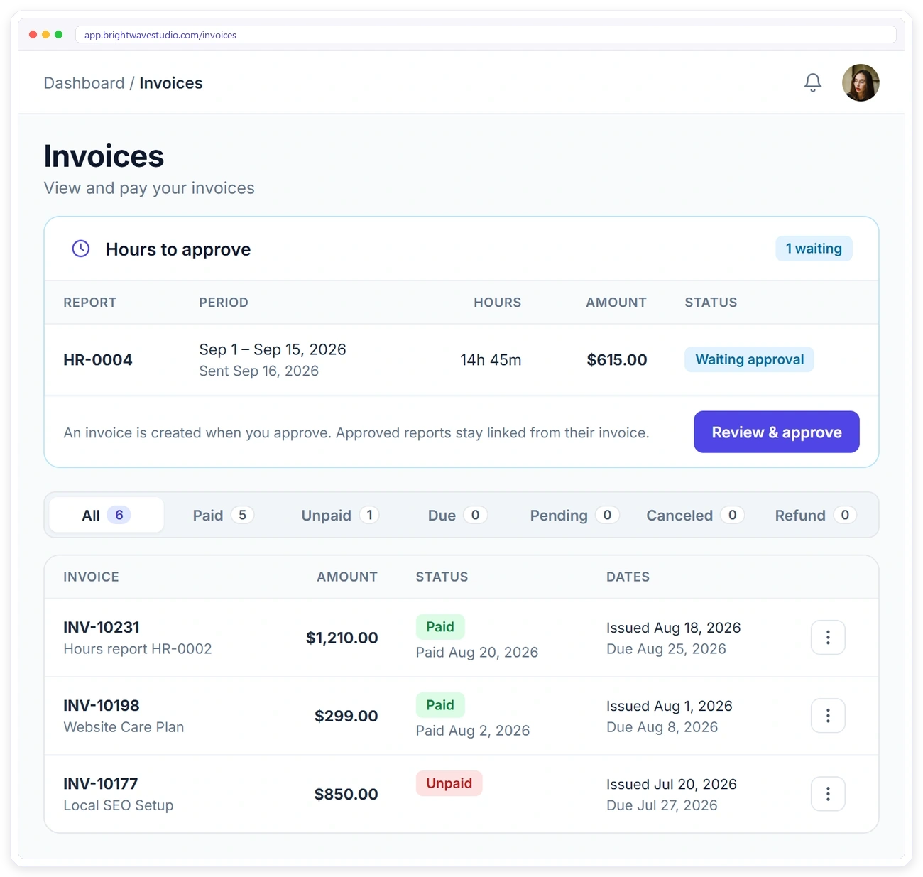Click the Invoices breadcrumb label
The height and width of the screenshot is (877, 923).
pos(171,83)
